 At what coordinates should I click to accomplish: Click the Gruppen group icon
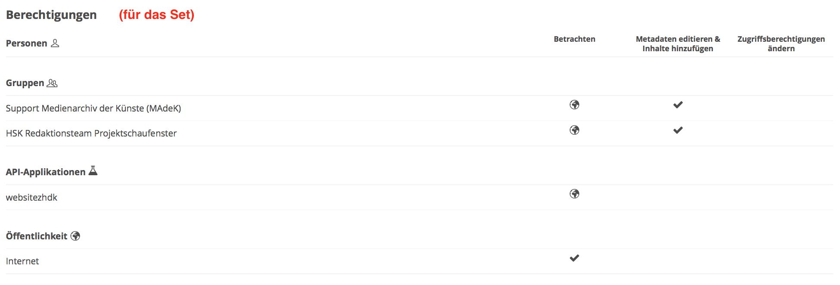pyautogui.click(x=52, y=83)
